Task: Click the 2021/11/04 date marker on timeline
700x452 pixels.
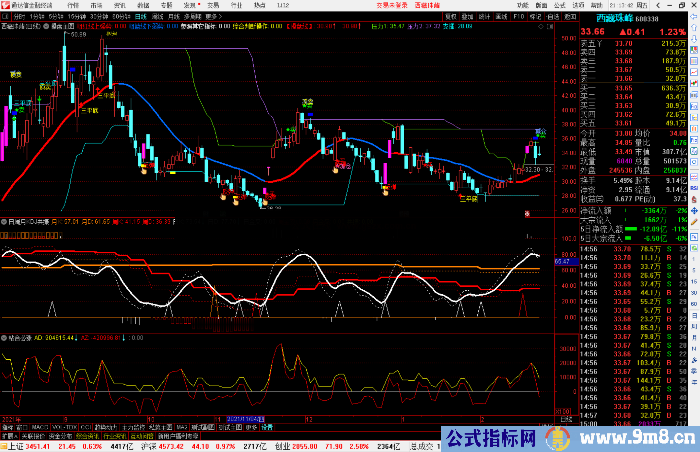Action: click(x=246, y=419)
